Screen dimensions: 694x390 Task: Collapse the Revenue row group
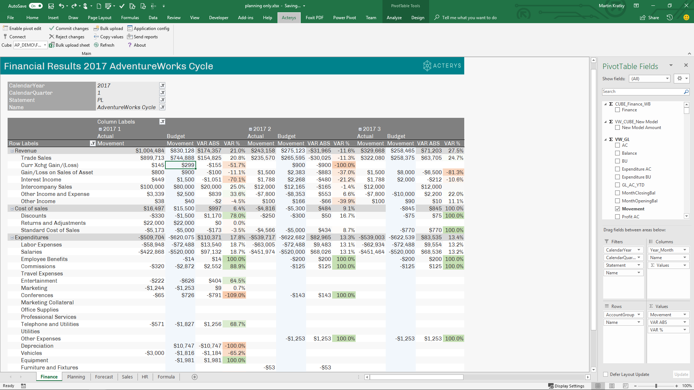(12, 151)
